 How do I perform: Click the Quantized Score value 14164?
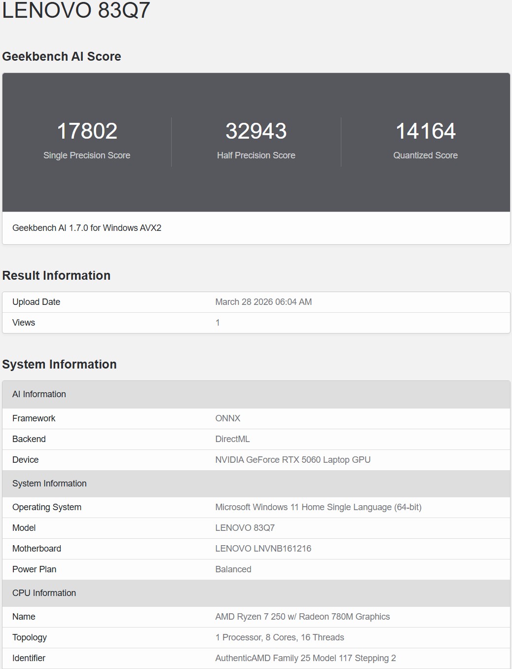coord(425,131)
